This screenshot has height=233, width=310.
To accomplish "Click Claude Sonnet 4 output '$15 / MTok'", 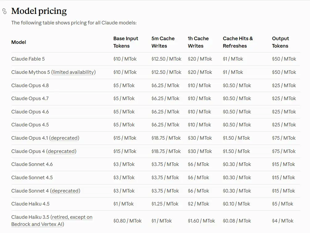I will [283, 191].
